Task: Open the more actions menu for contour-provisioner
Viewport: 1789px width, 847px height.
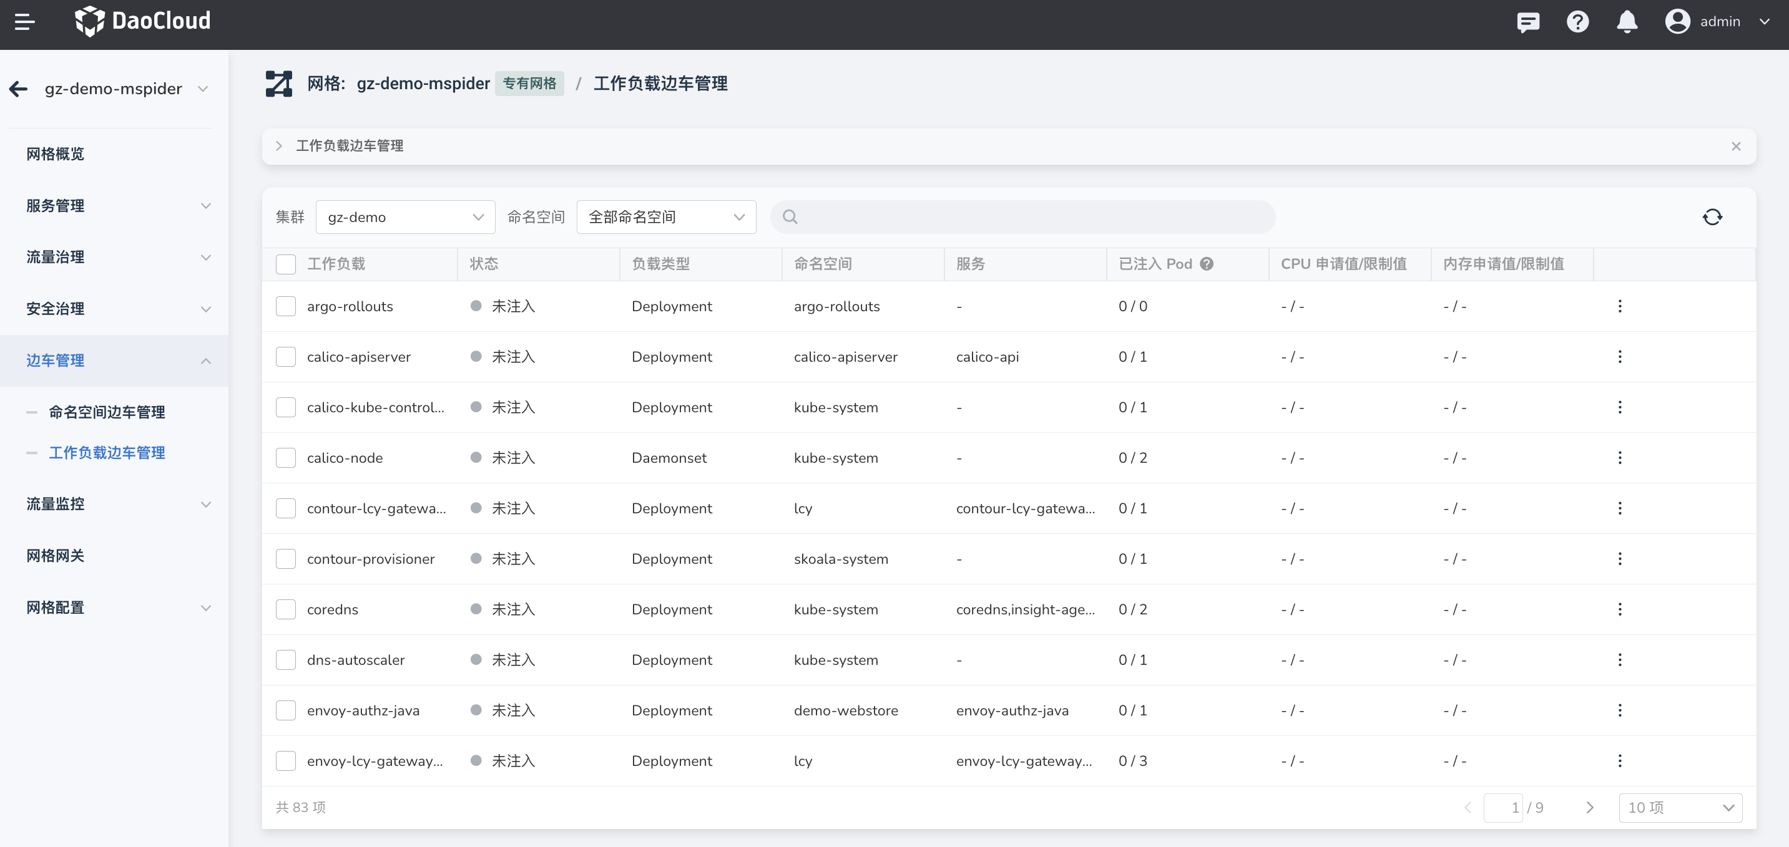Action: [1620, 559]
